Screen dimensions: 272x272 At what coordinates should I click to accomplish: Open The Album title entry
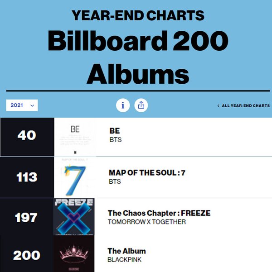(126, 251)
